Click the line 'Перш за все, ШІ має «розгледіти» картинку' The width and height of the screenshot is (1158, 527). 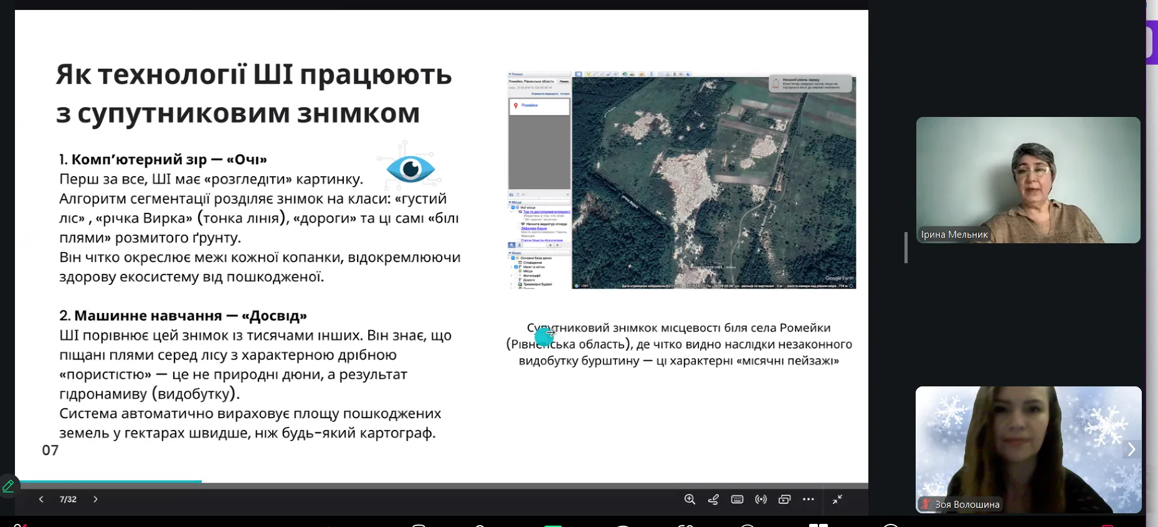[211, 179]
